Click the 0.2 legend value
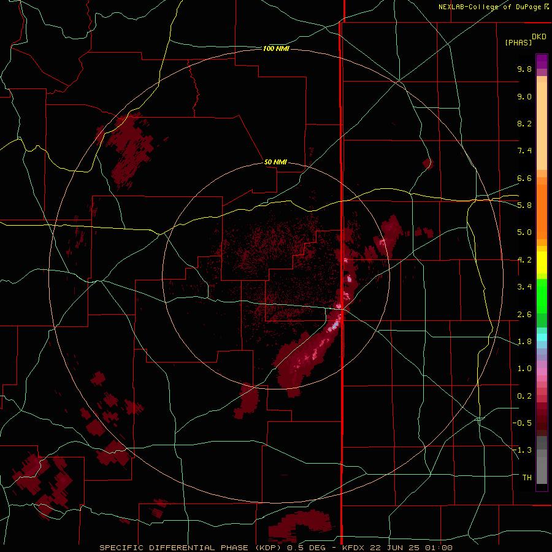The height and width of the screenshot is (552, 552). coord(524,396)
